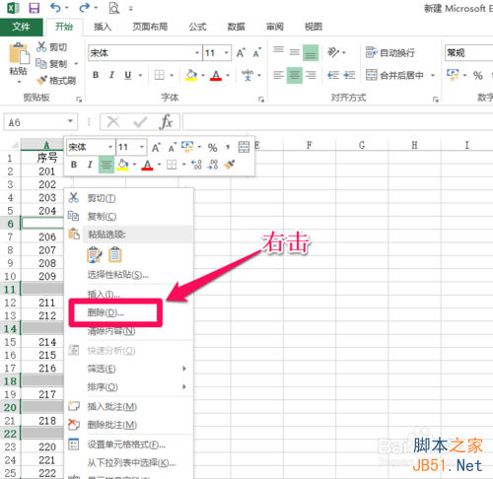This screenshot has width=493, height=479.
Task: Increase indent in alignment group
Action: (349, 75)
